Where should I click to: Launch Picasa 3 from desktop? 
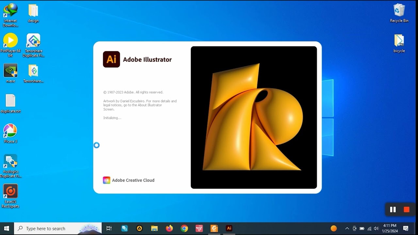pos(10,133)
